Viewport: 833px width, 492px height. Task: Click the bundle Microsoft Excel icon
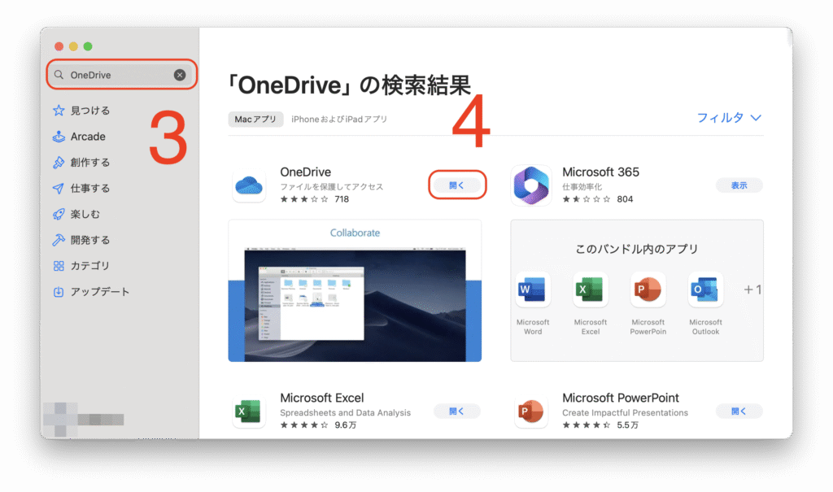591,290
